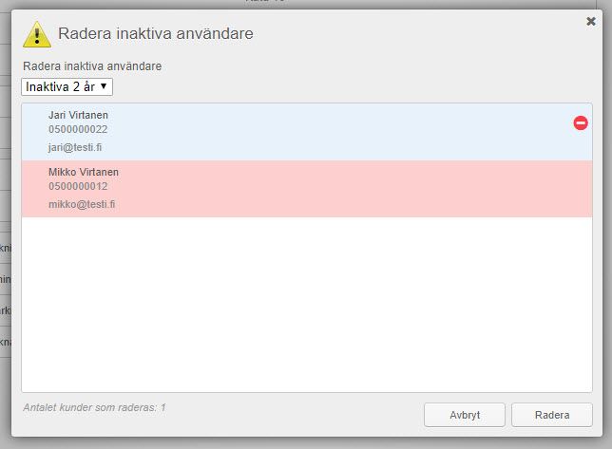Click the name text Mikko Virtanen
This screenshot has height=449, width=612.
(84, 172)
